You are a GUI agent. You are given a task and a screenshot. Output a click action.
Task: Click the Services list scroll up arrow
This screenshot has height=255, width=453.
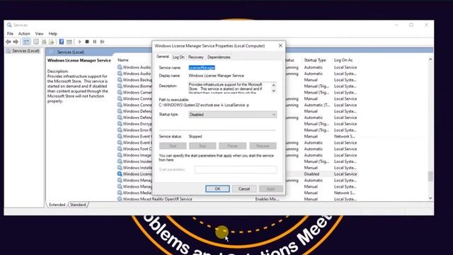[430, 59]
